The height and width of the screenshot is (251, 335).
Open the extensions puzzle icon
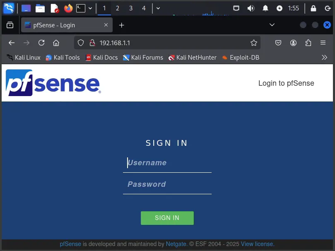coord(308,43)
